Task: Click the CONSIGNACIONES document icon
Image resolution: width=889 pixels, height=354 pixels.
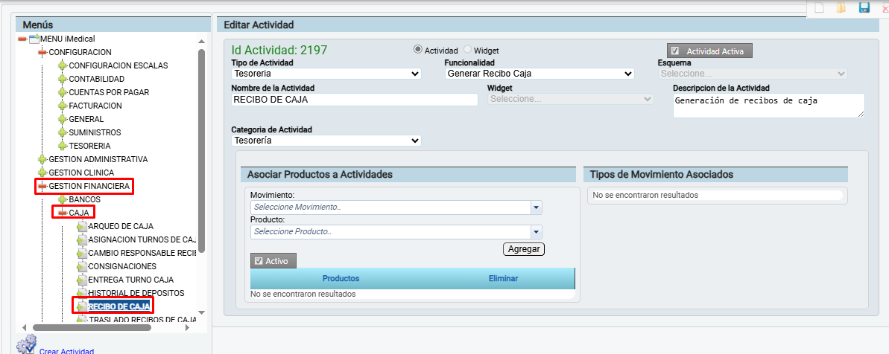Action: [82, 266]
